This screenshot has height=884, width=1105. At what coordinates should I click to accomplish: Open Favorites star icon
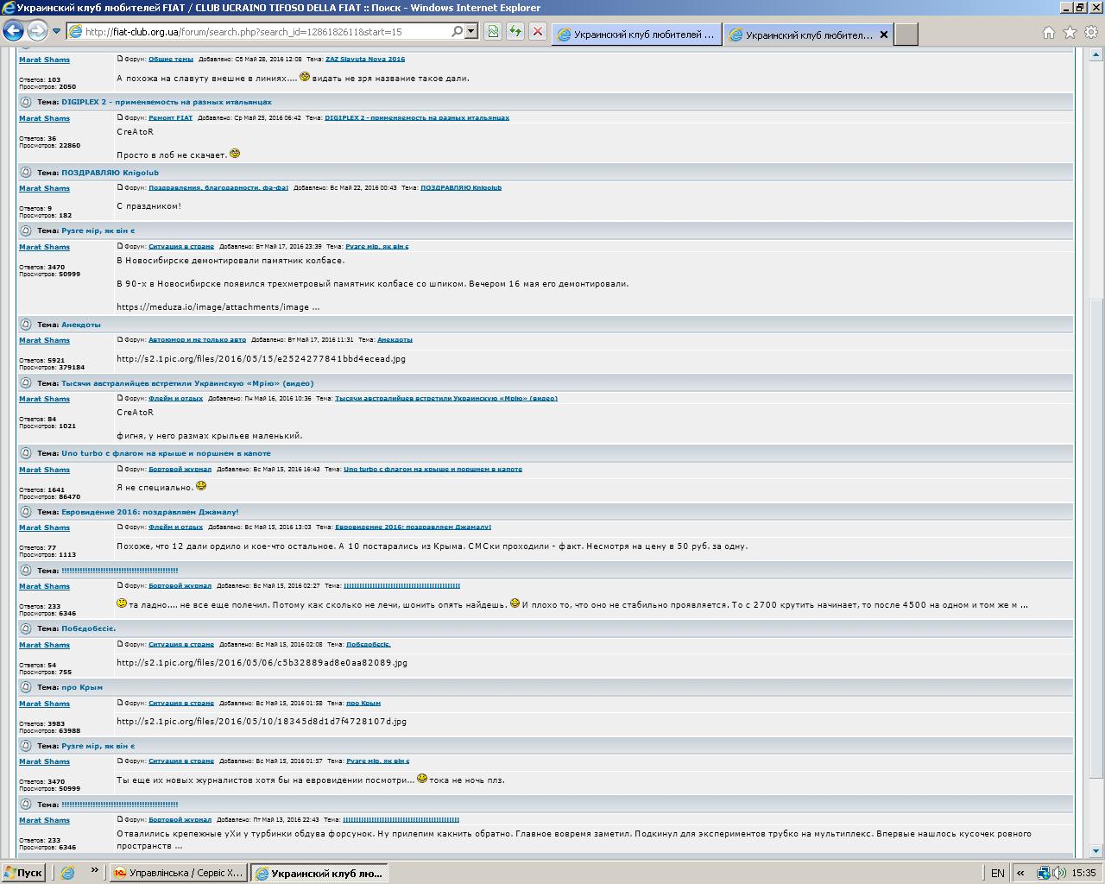pyautogui.click(x=1070, y=33)
